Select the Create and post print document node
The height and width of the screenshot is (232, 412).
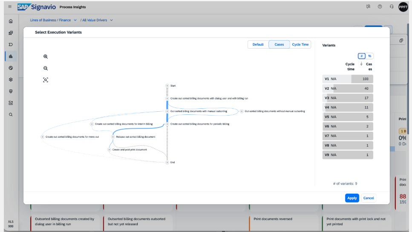click(x=109, y=150)
